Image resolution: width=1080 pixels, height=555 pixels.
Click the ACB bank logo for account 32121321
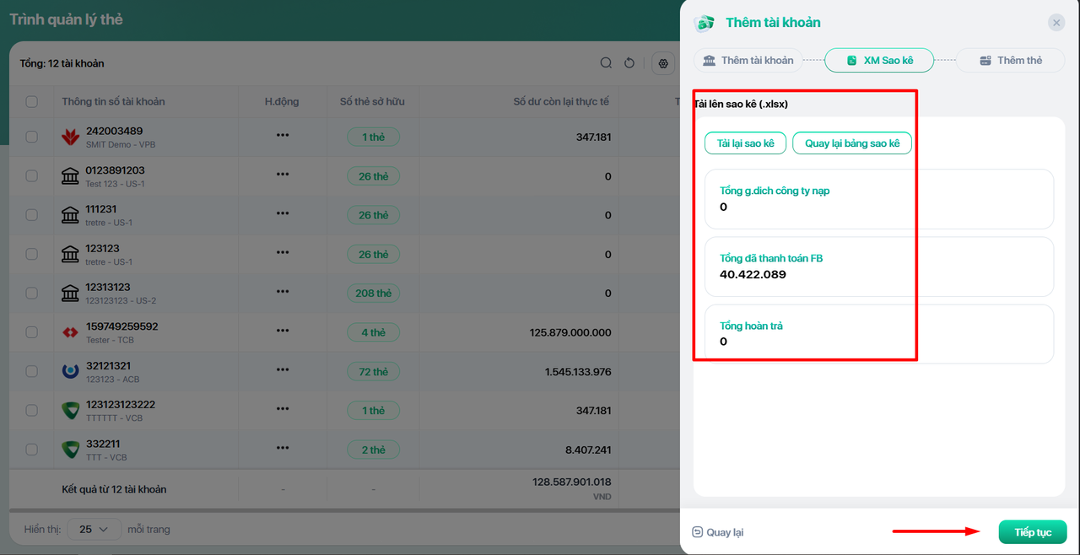71,371
